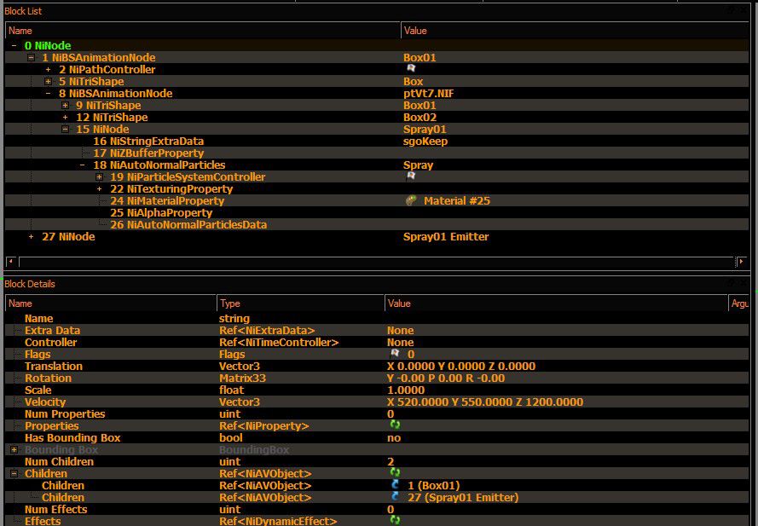Click the Material #25 value

pyautogui.click(x=457, y=200)
